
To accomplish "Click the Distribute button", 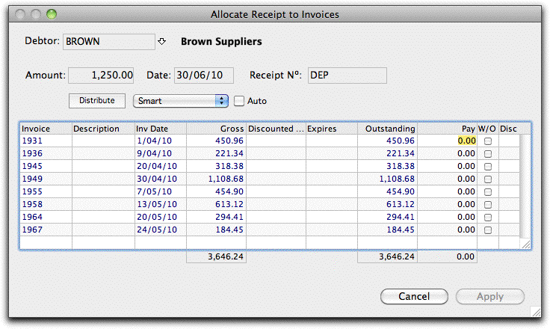I will [97, 101].
